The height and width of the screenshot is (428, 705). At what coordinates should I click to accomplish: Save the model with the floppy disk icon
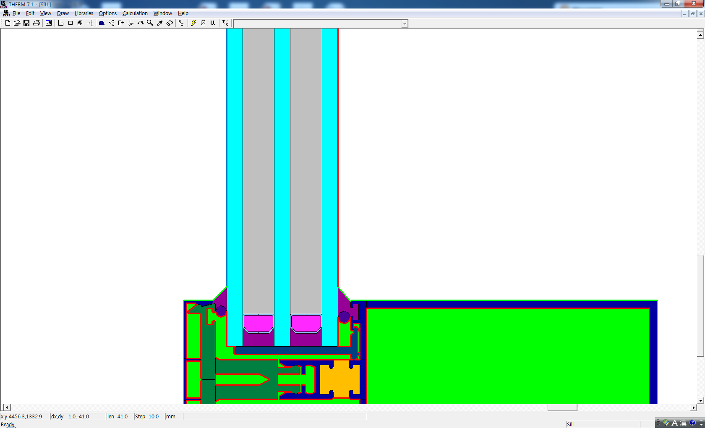26,23
